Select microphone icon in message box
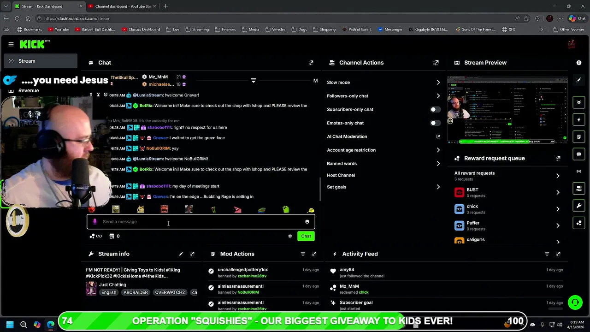Screen dimensions: 590x332 pos(95,222)
